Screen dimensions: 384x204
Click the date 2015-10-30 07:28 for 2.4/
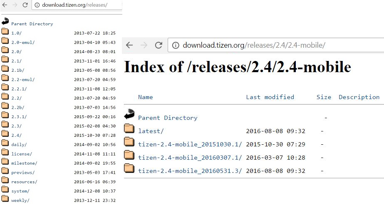(95, 136)
